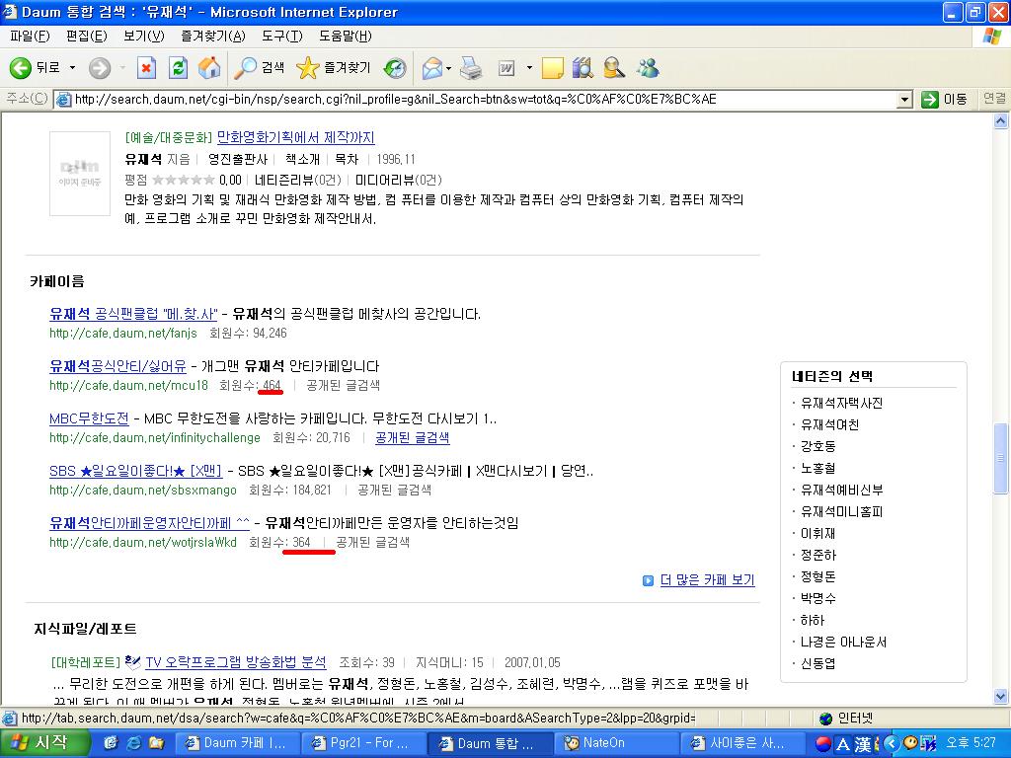Open the History clock icon
This screenshot has height=758, width=1011.
tap(395, 68)
